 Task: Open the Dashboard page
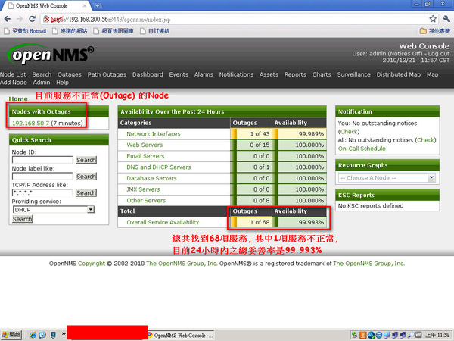pyautogui.click(x=148, y=74)
